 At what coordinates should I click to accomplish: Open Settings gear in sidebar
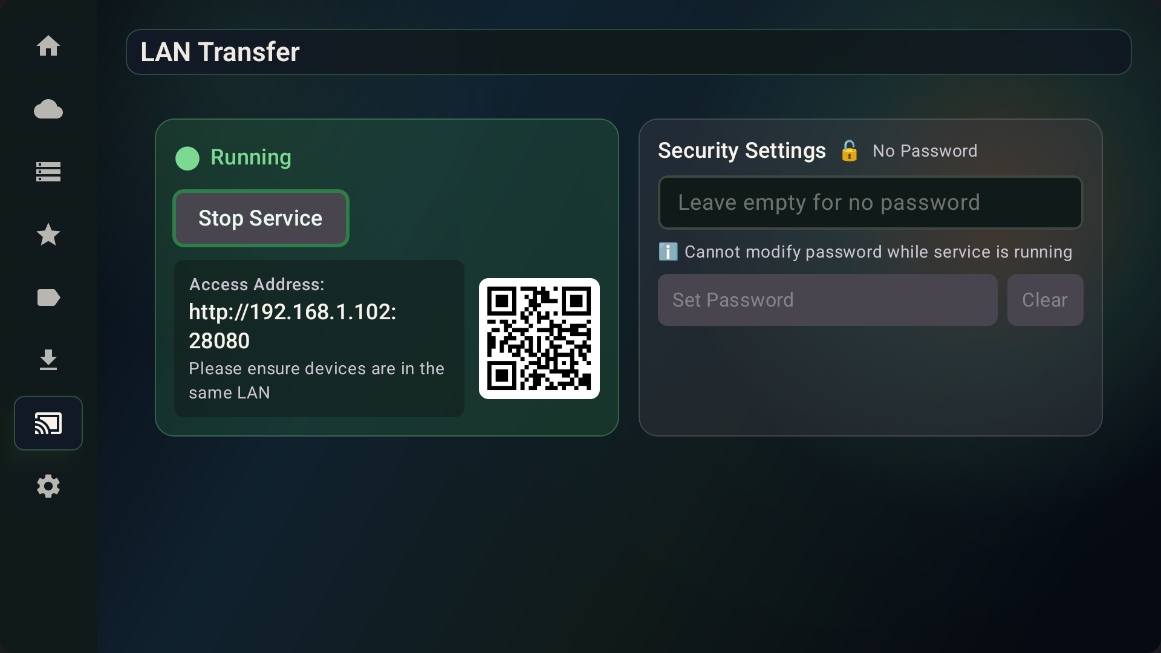coord(48,486)
